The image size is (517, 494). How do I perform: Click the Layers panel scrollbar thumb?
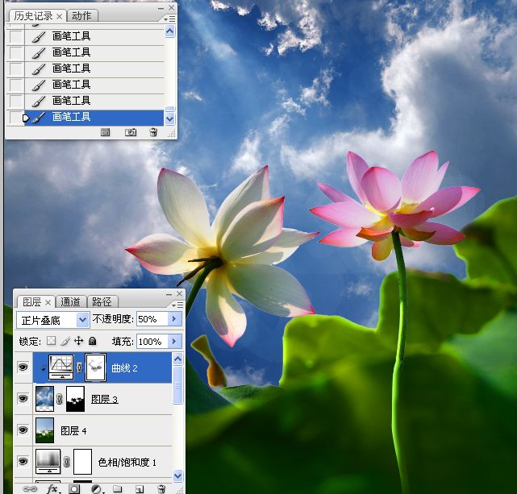click(x=177, y=384)
